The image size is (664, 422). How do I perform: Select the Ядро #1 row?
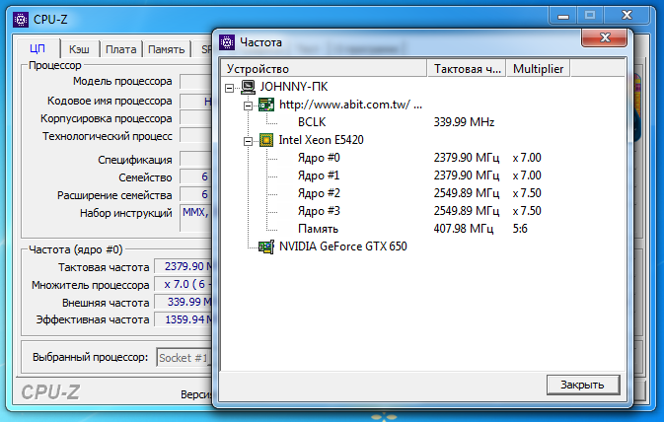(x=319, y=176)
